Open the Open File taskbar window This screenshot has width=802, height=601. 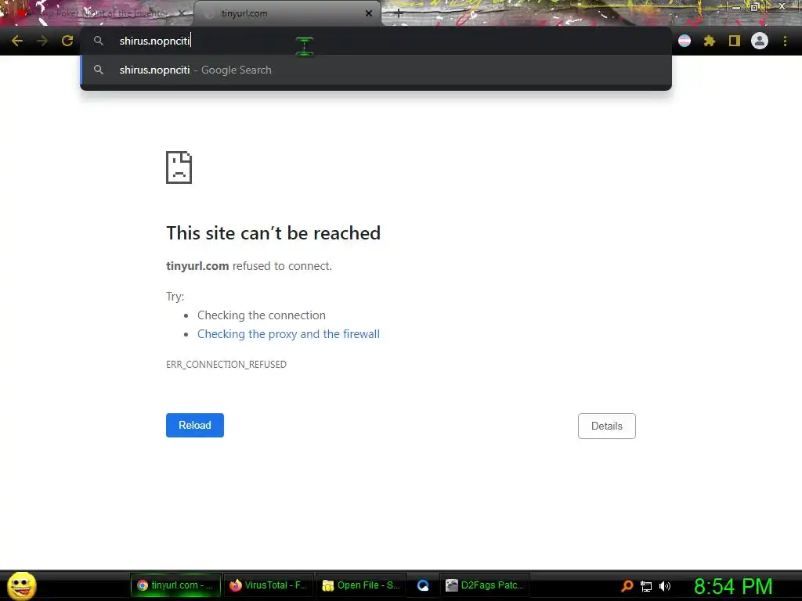(361, 585)
